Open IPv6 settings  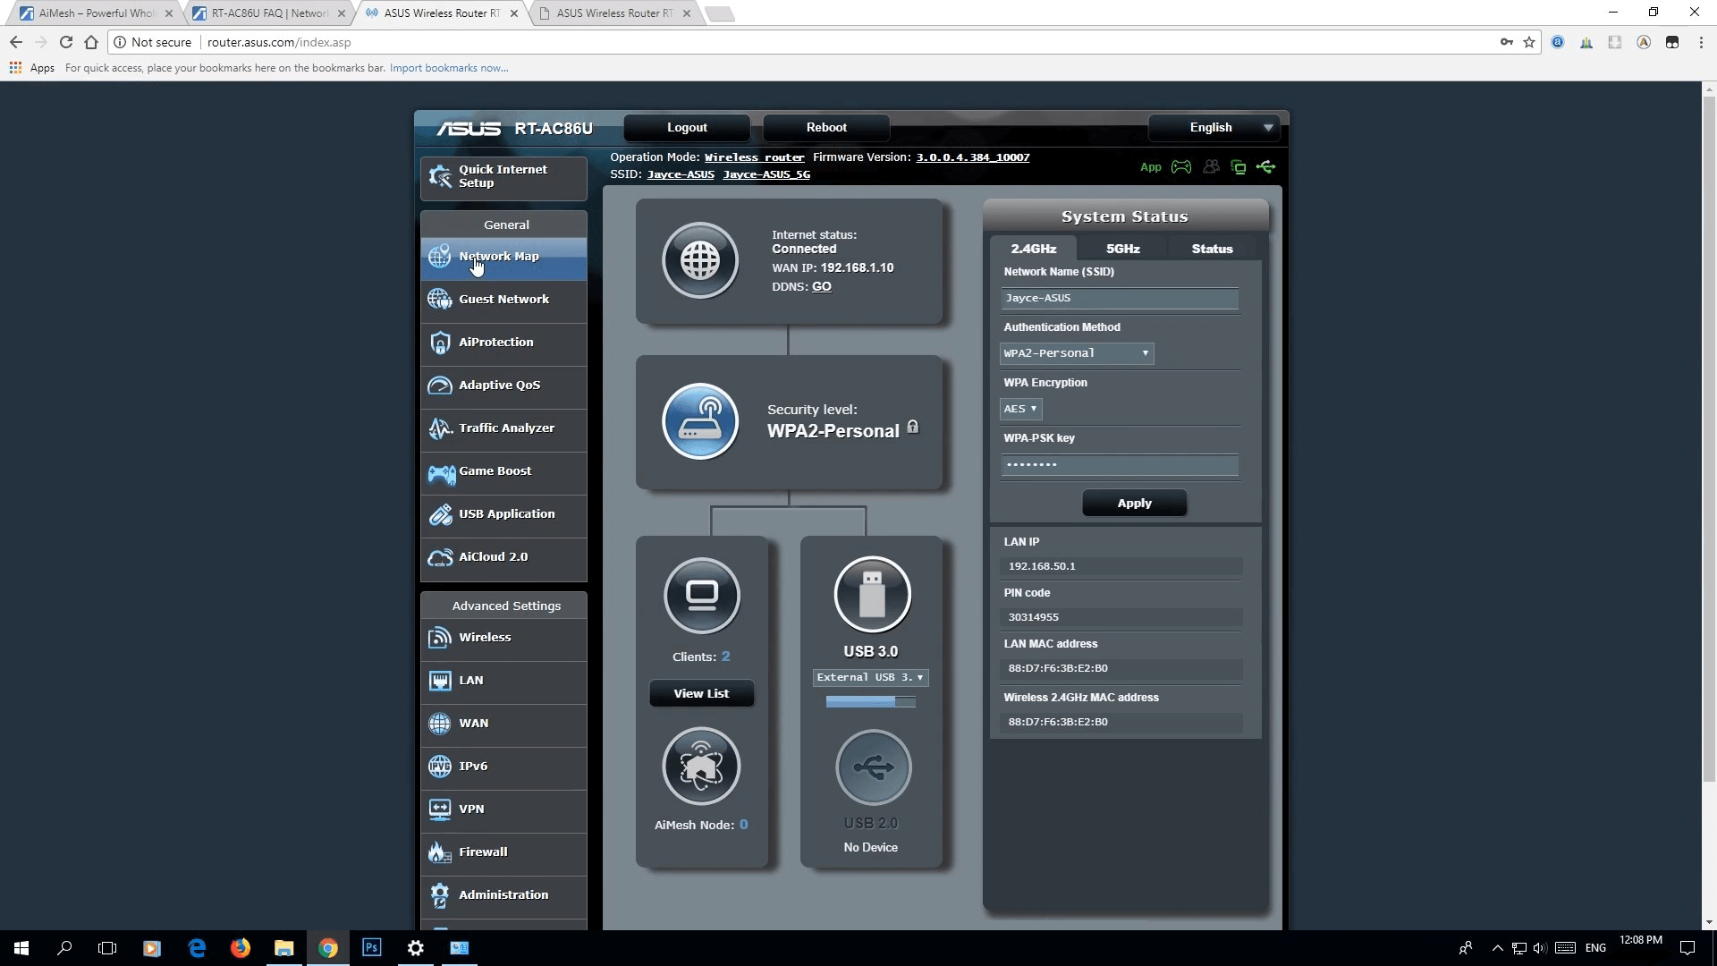coord(503,767)
